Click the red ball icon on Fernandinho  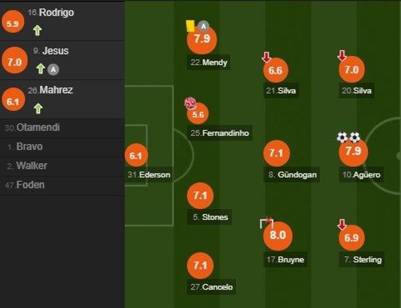190,103
